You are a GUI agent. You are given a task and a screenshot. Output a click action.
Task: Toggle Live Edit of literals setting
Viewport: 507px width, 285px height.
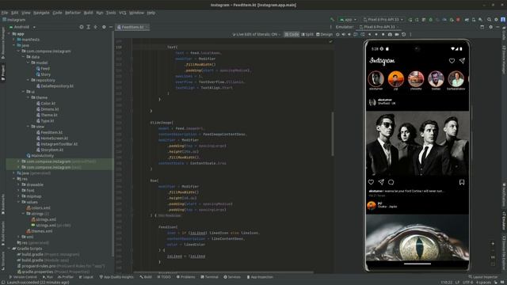pyautogui.click(x=256, y=34)
